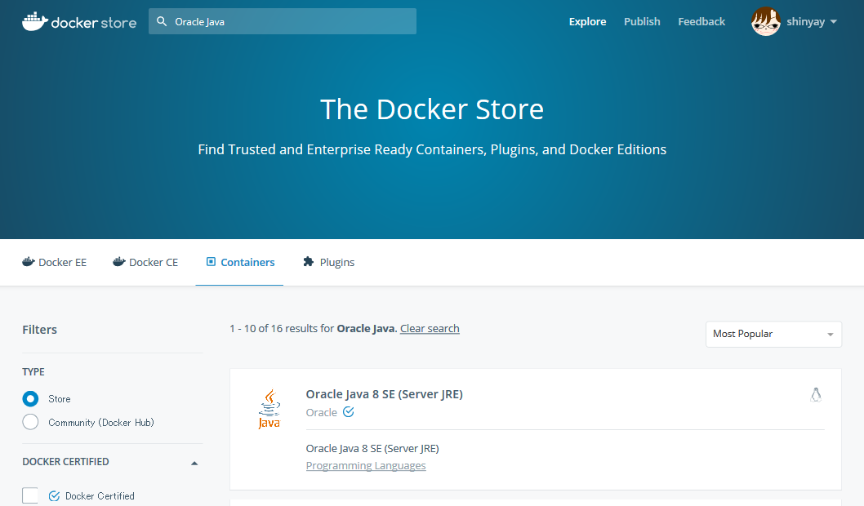Open Publish in the top navigation

pos(642,21)
